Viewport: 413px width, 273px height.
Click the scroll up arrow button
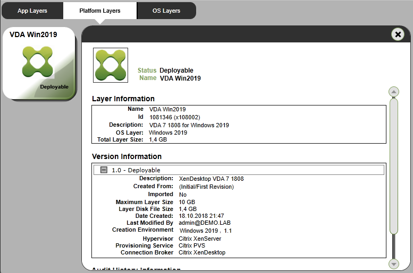click(x=394, y=92)
